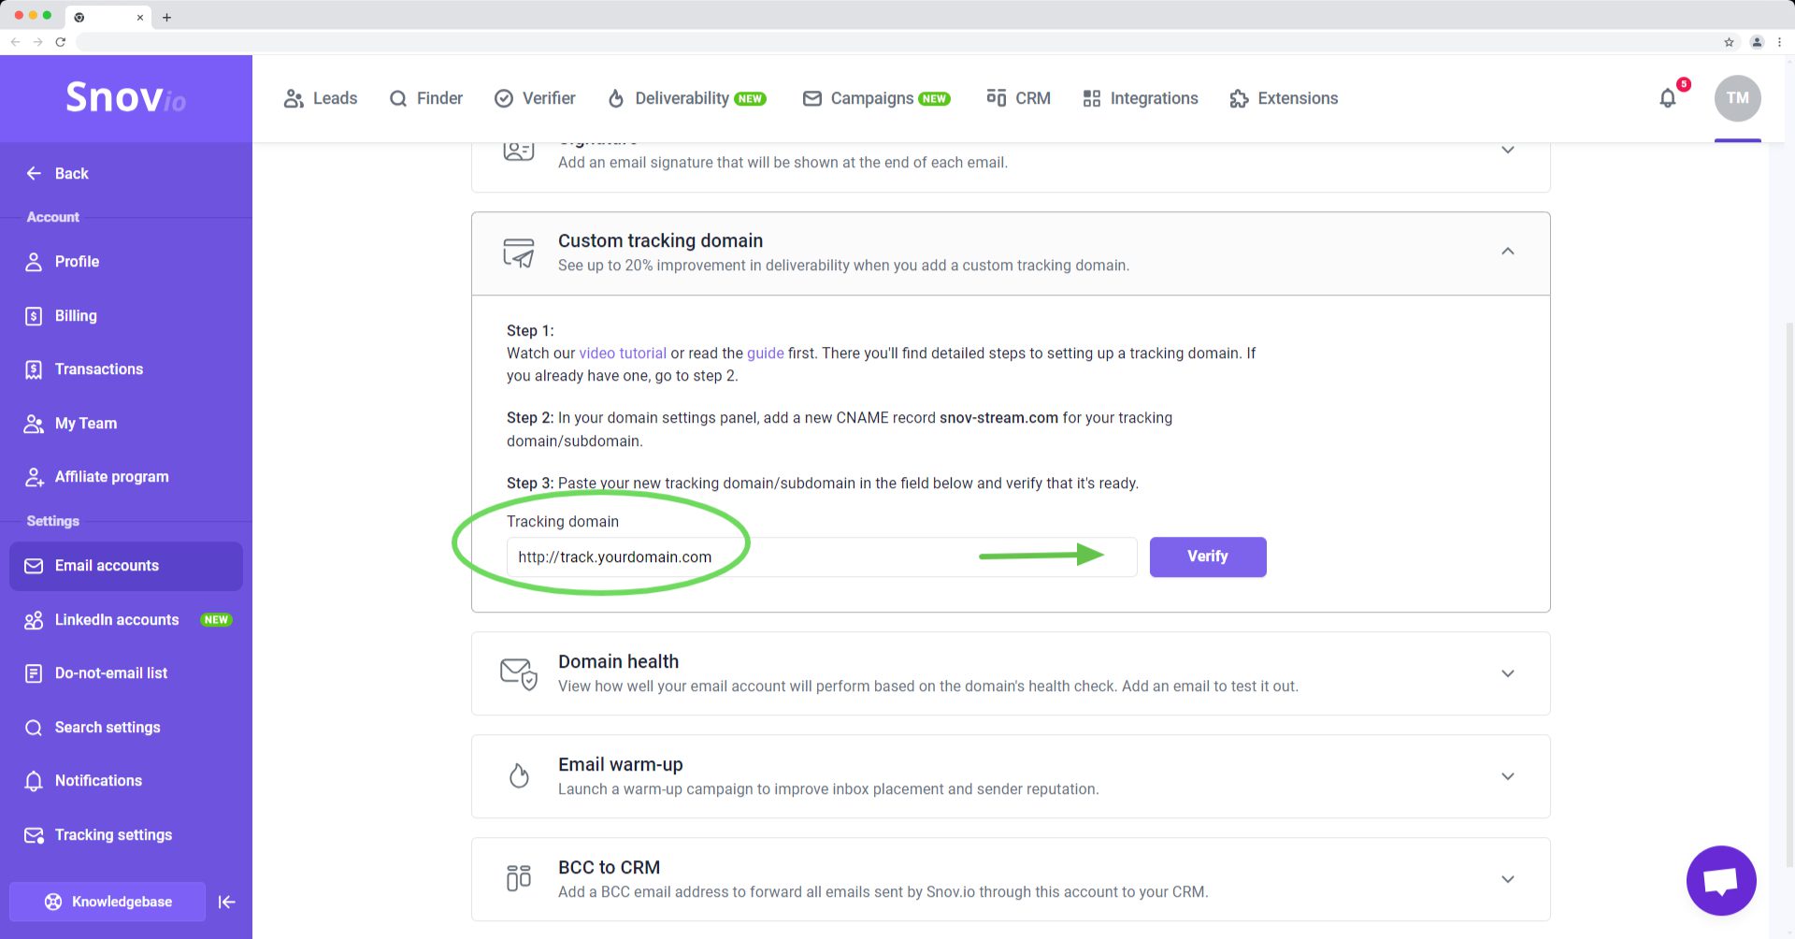Open the video tutorial link
The image size is (1795, 939).
pyautogui.click(x=623, y=354)
